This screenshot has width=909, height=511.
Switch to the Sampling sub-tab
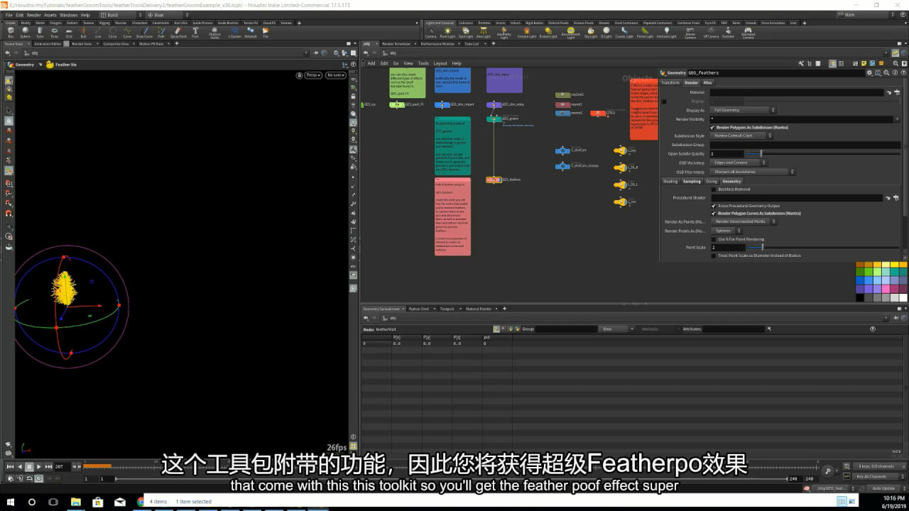pos(692,181)
